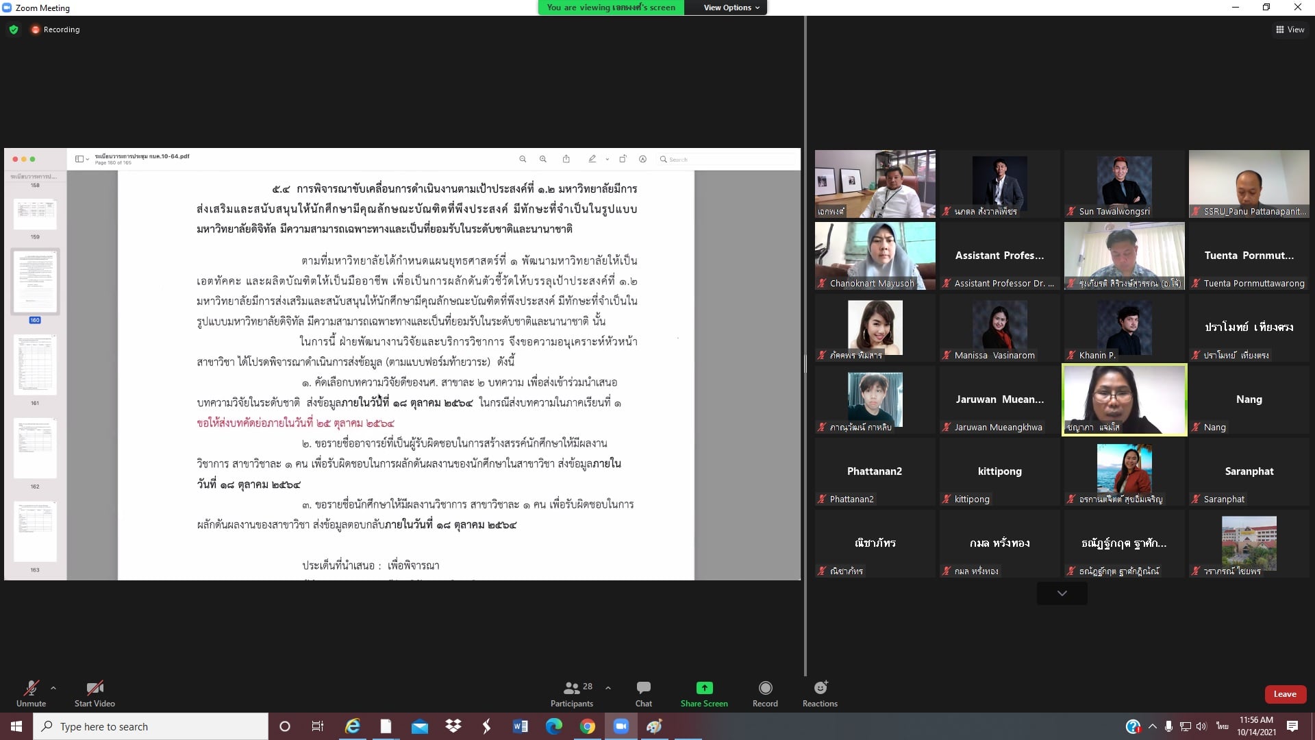Open Zoom from the Windows taskbar
The image size is (1315, 740).
point(621,726)
